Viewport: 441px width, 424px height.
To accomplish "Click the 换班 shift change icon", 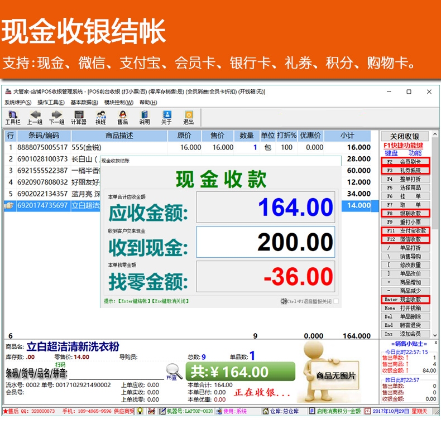I will click(x=100, y=118).
